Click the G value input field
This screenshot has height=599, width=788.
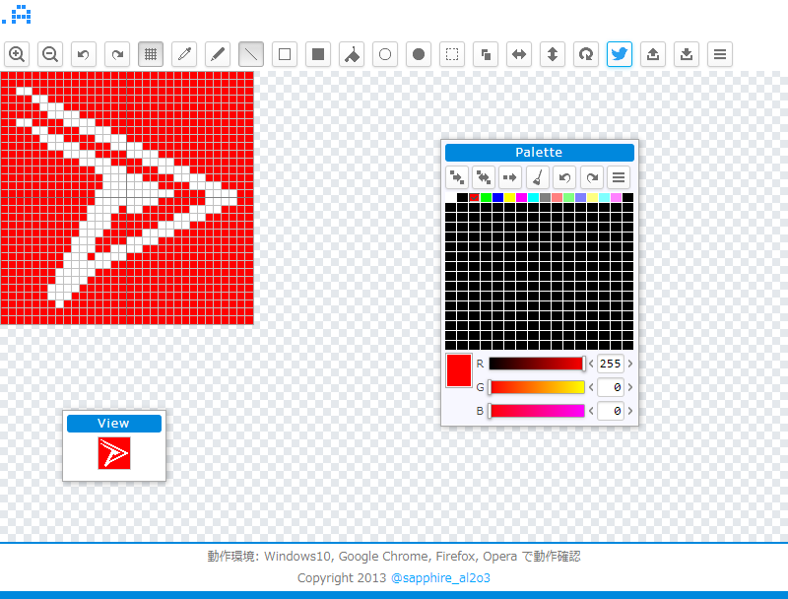click(x=611, y=387)
